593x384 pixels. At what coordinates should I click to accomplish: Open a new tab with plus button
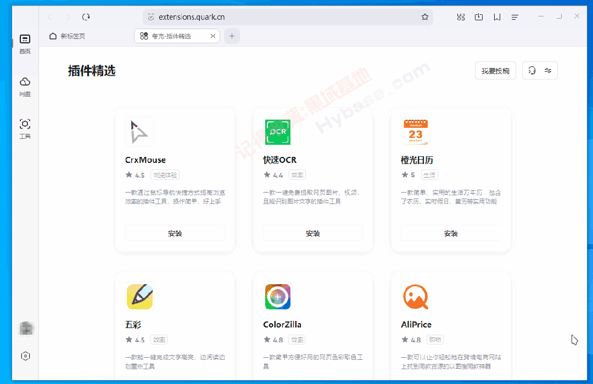(x=232, y=36)
